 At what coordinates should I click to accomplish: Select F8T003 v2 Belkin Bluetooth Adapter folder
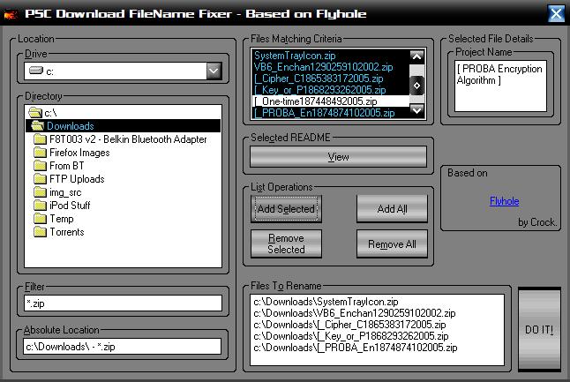point(128,139)
